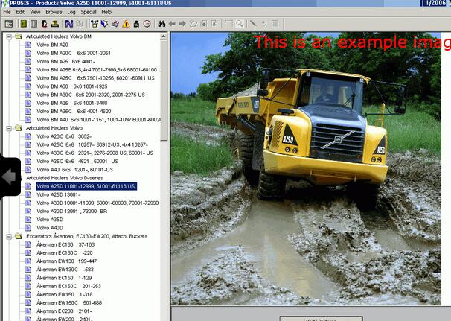
Task: Select the green single-page book icon
Action: [23, 24]
